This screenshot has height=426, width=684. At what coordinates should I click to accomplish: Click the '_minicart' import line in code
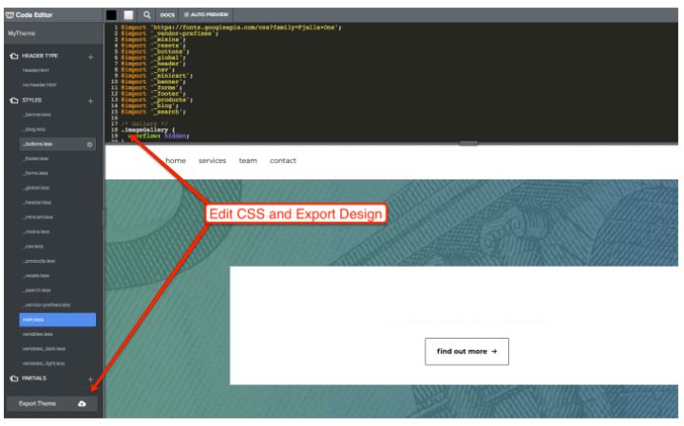click(157, 76)
